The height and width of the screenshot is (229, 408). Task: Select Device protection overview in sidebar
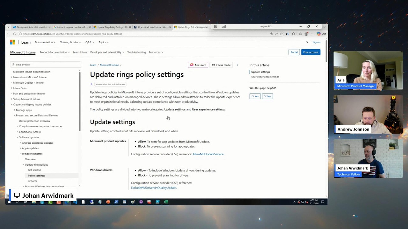(x=34, y=121)
